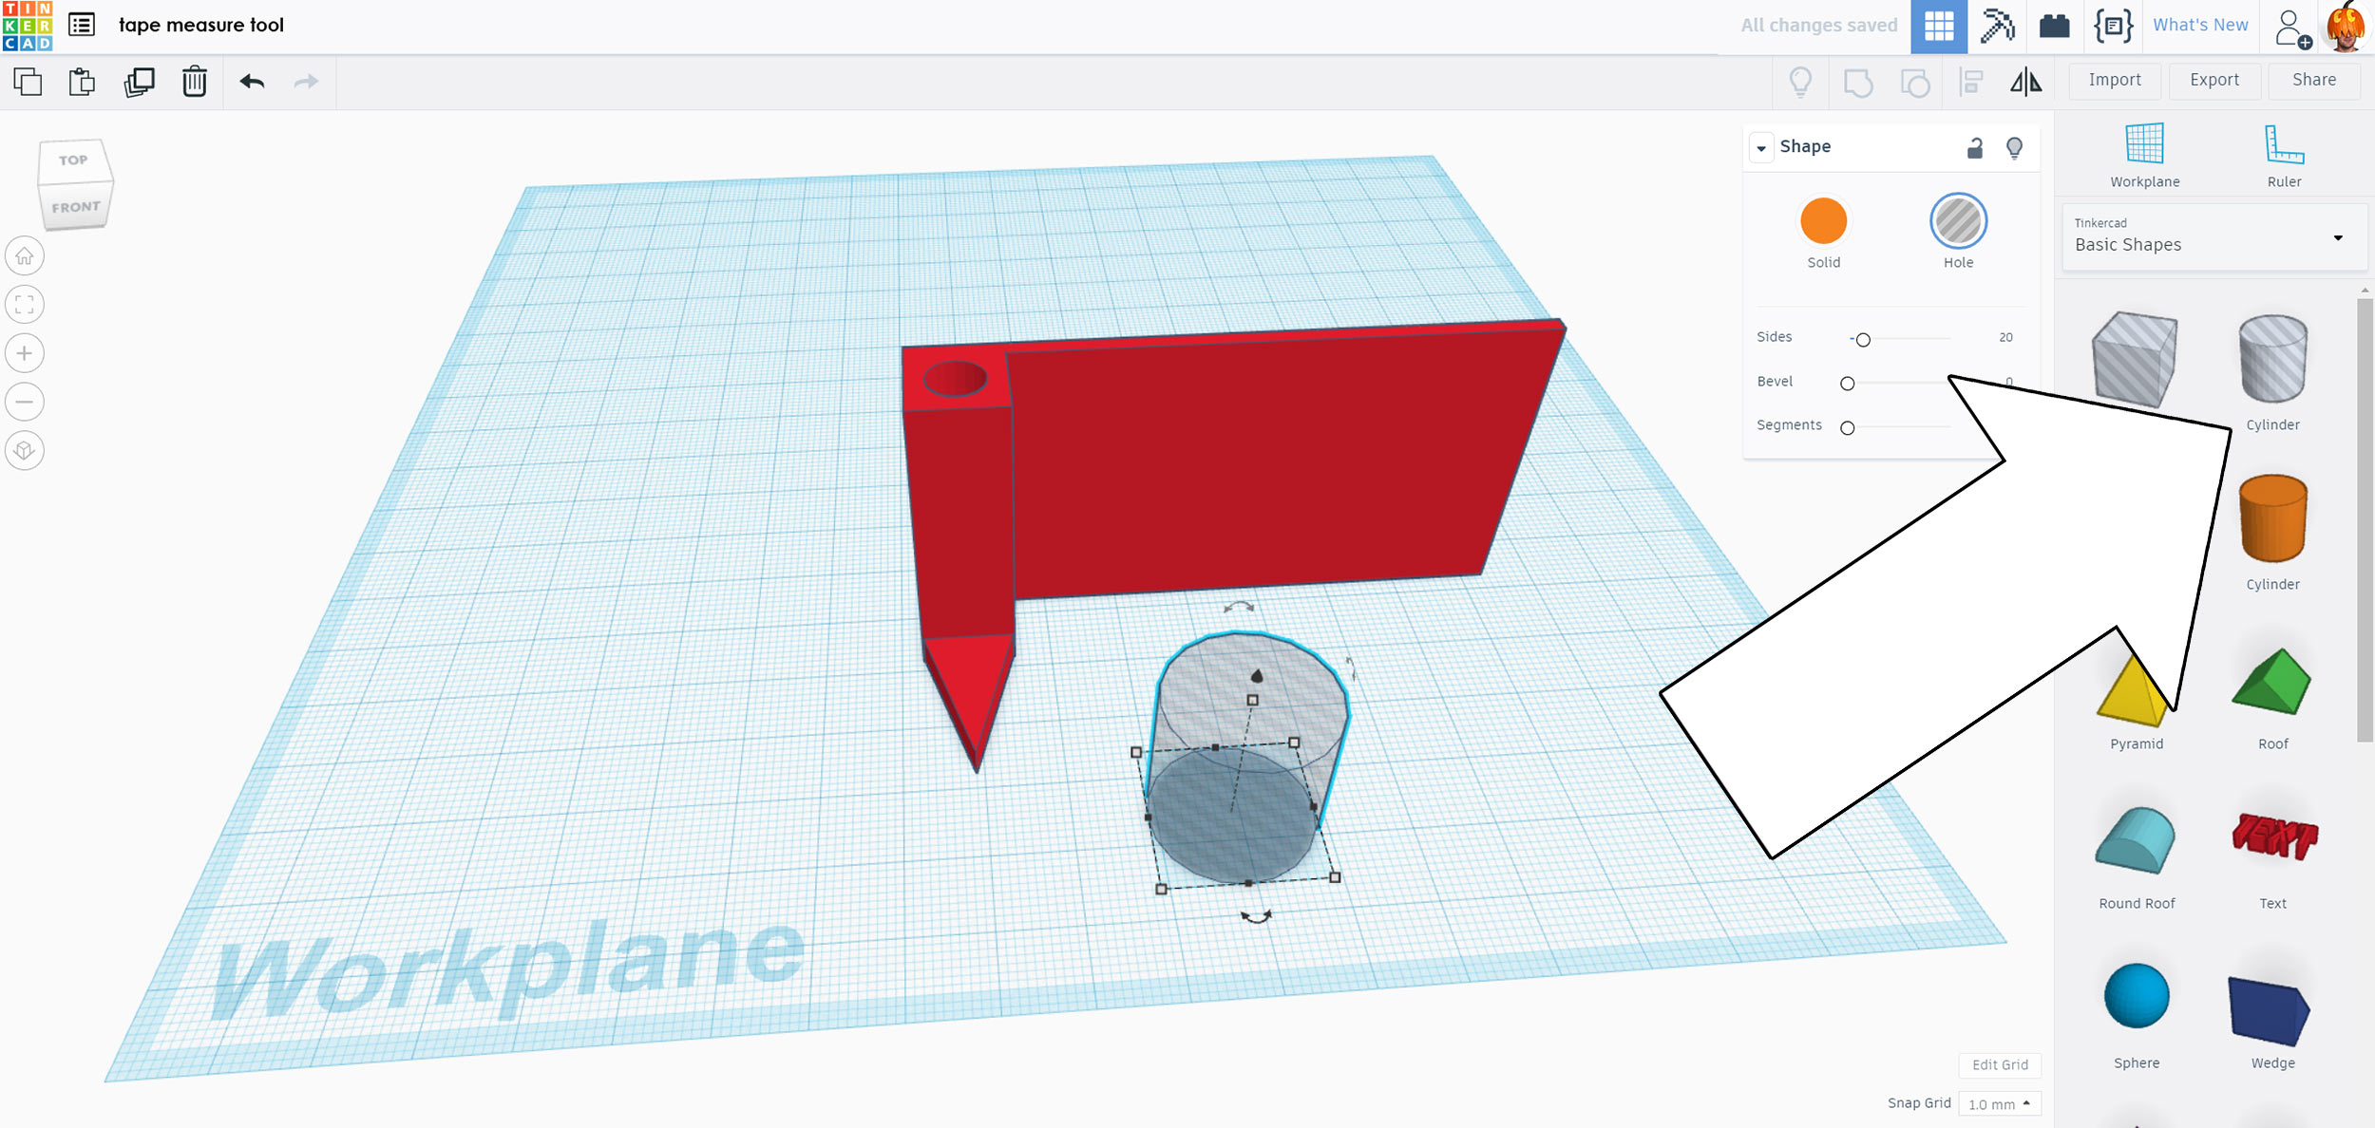Click the Mirror objects tool
2375x1128 pixels.
(x=2025, y=82)
